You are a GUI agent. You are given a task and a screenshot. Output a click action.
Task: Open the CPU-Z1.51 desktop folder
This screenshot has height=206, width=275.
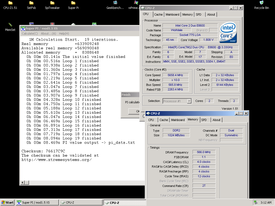10,5
